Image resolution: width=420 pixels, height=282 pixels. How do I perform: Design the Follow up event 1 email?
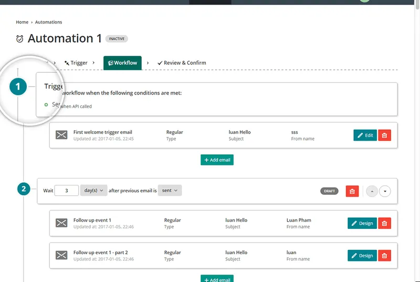(x=362, y=223)
